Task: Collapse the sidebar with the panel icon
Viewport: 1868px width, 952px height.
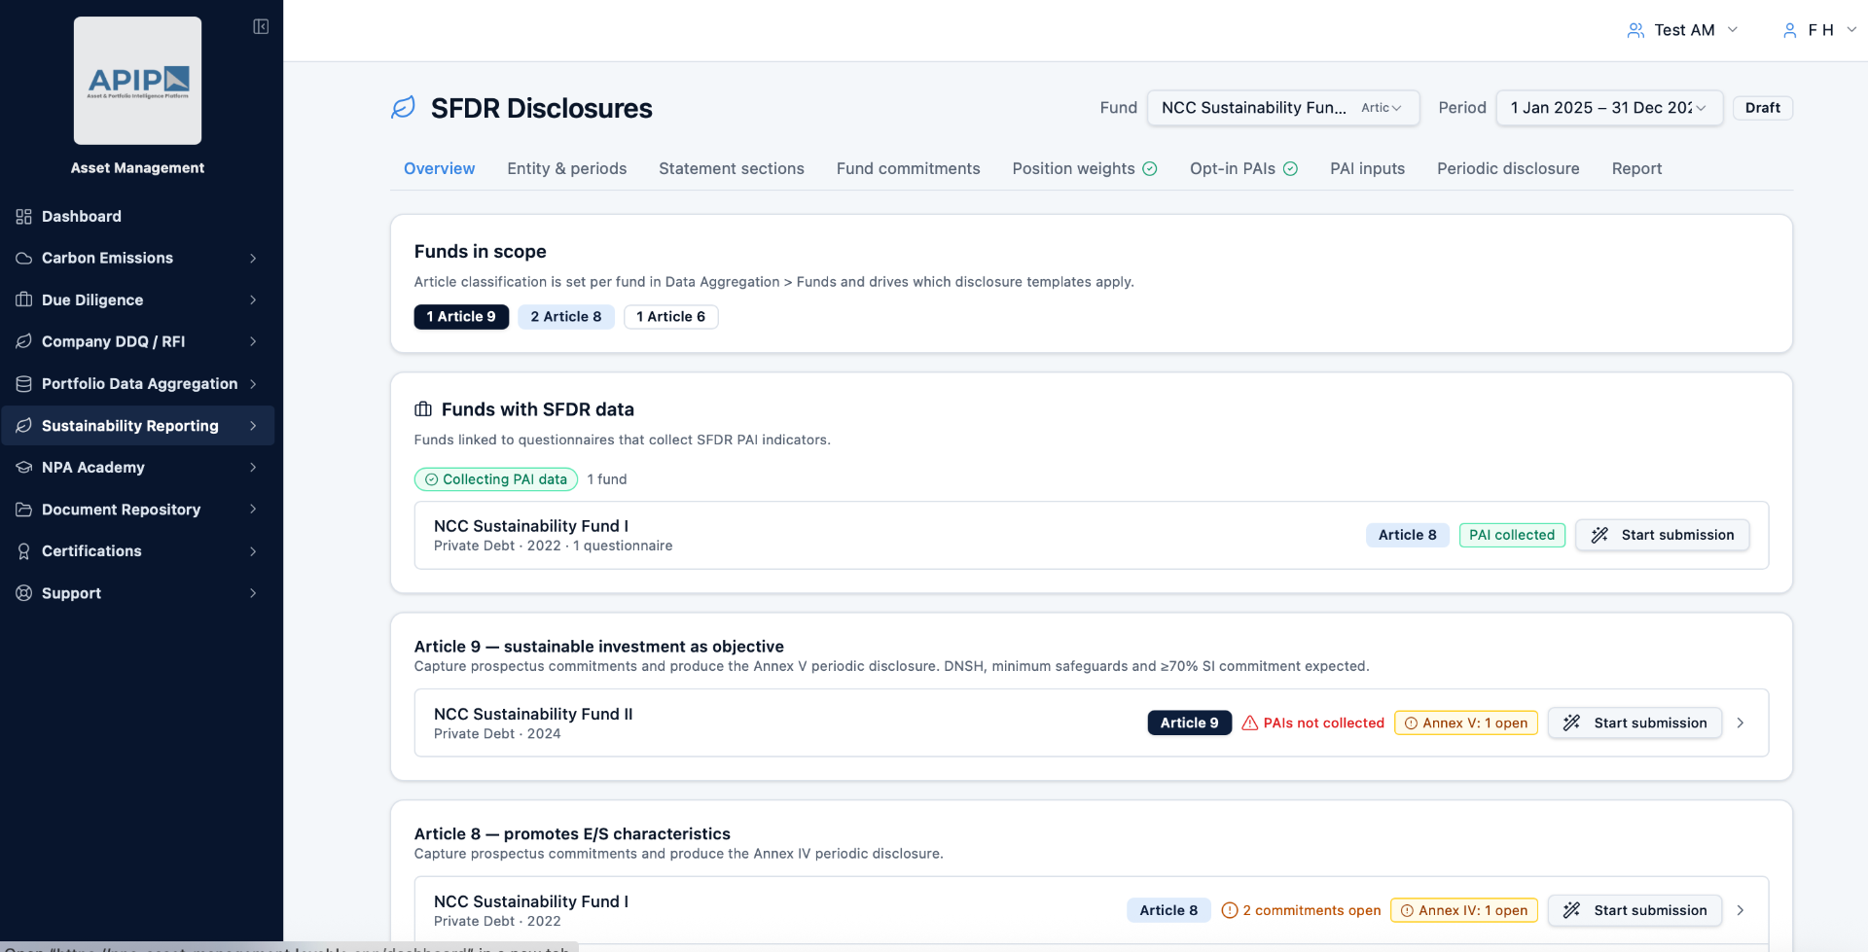Action: click(x=261, y=26)
